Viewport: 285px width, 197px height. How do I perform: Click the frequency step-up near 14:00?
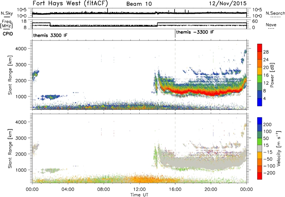pyautogui.click(x=157, y=25)
